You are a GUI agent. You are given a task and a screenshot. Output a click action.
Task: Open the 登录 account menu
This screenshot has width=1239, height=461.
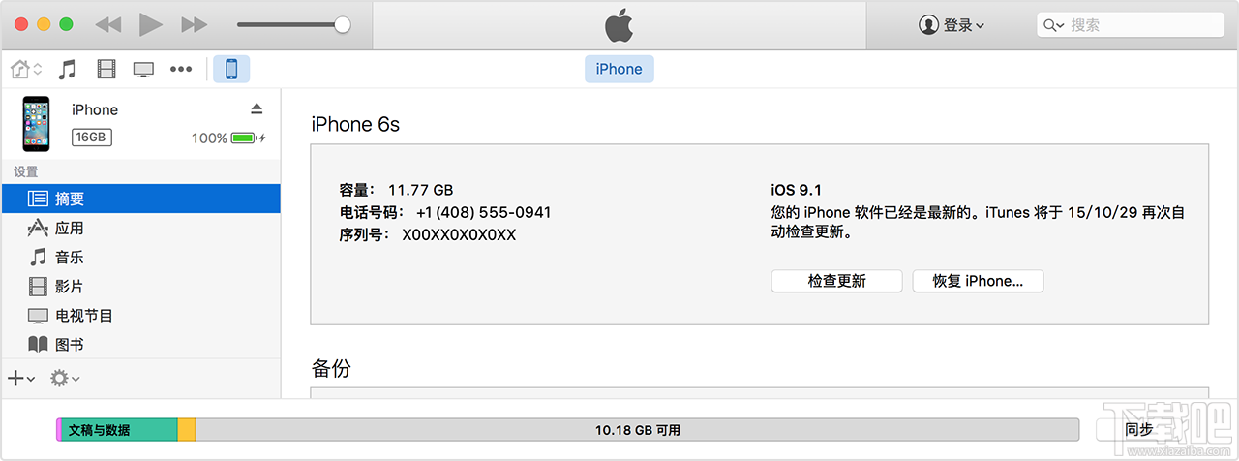coord(952,25)
